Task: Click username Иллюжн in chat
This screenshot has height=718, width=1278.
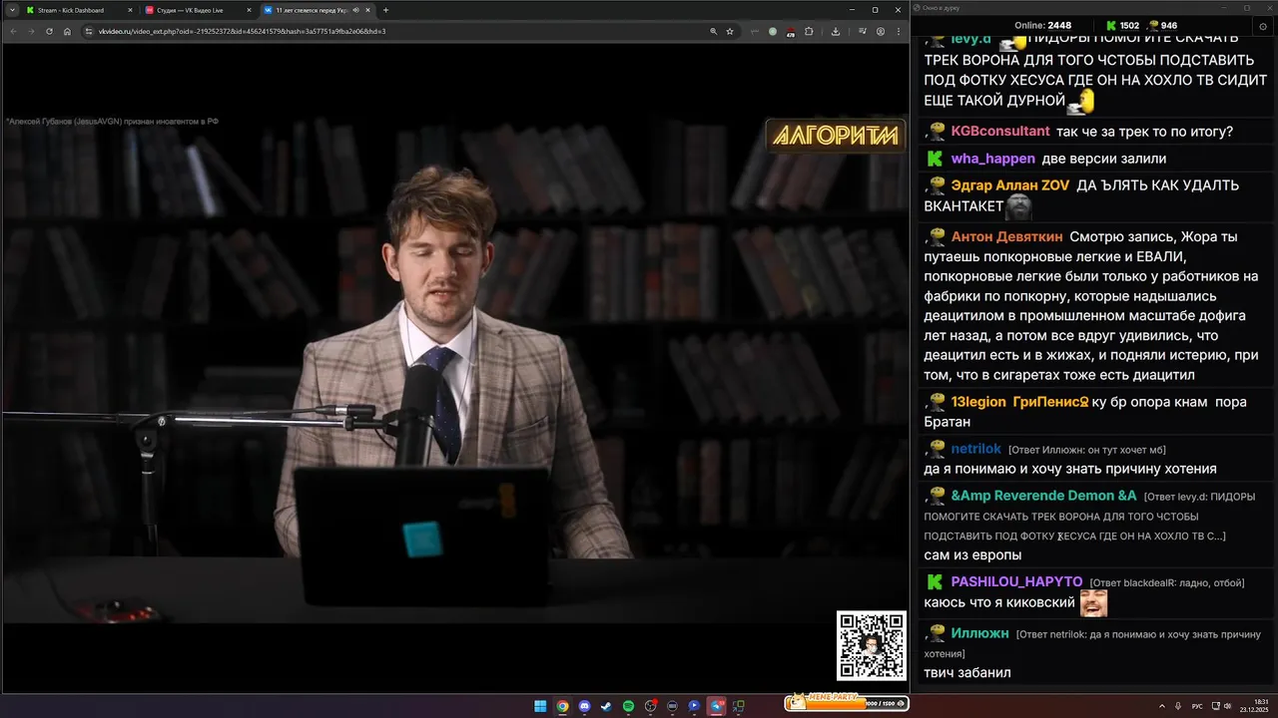Action: (979, 633)
